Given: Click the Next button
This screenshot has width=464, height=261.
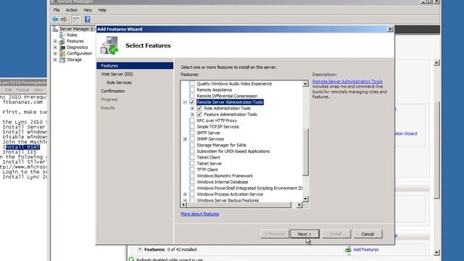Looking at the screenshot, I should (x=304, y=234).
